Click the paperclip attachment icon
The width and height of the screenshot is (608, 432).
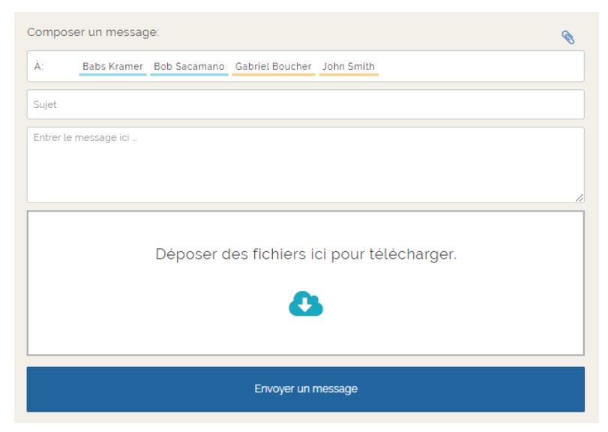(568, 37)
